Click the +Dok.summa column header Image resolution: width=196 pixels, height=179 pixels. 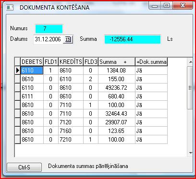click(151, 62)
